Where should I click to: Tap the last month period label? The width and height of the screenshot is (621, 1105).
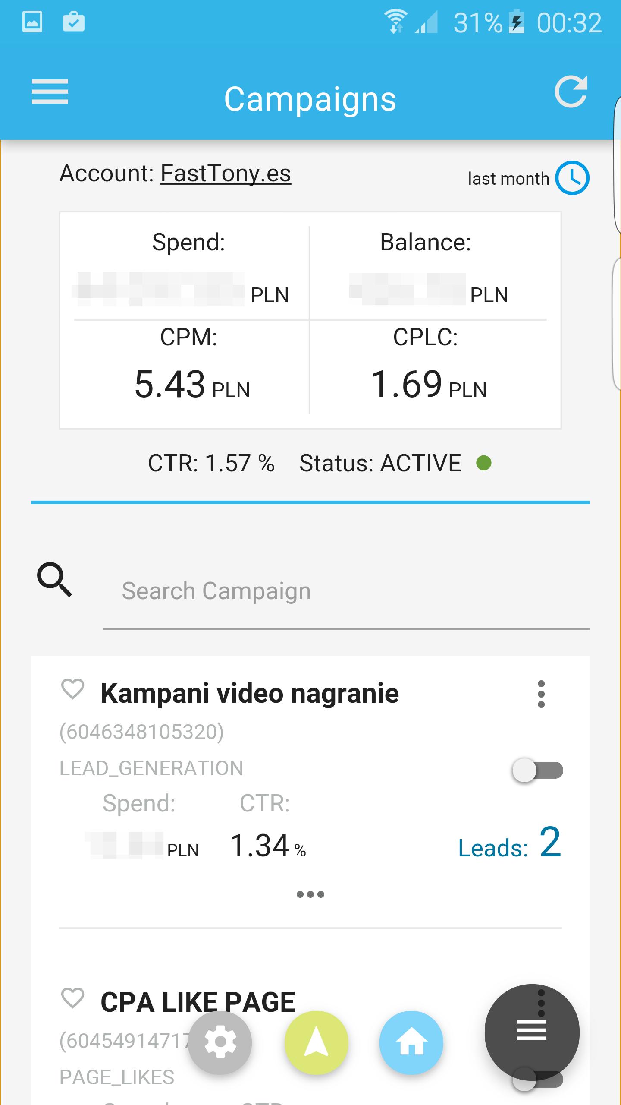point(508,179)
